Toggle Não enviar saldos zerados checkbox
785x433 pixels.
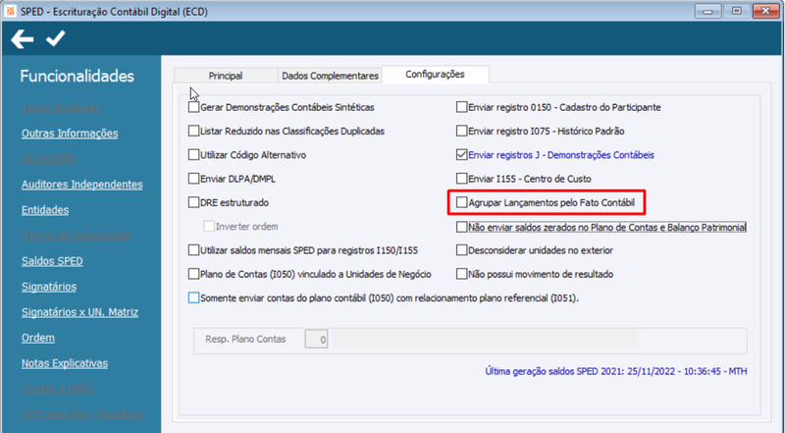(461, 227)
